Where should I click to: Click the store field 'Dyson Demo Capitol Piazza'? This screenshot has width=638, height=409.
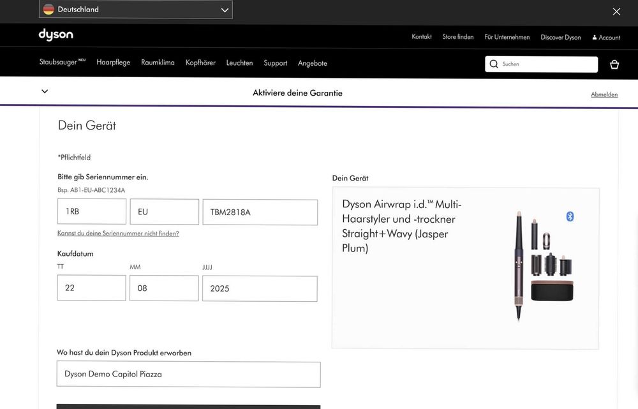click(x=188, y=375)
